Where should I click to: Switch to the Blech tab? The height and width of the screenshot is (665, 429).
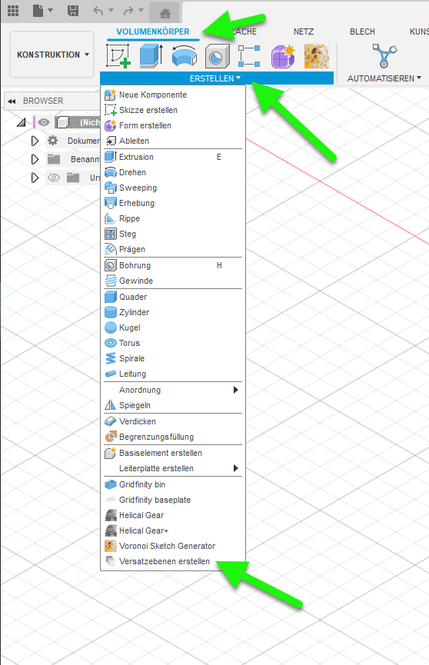click(362, 32)
